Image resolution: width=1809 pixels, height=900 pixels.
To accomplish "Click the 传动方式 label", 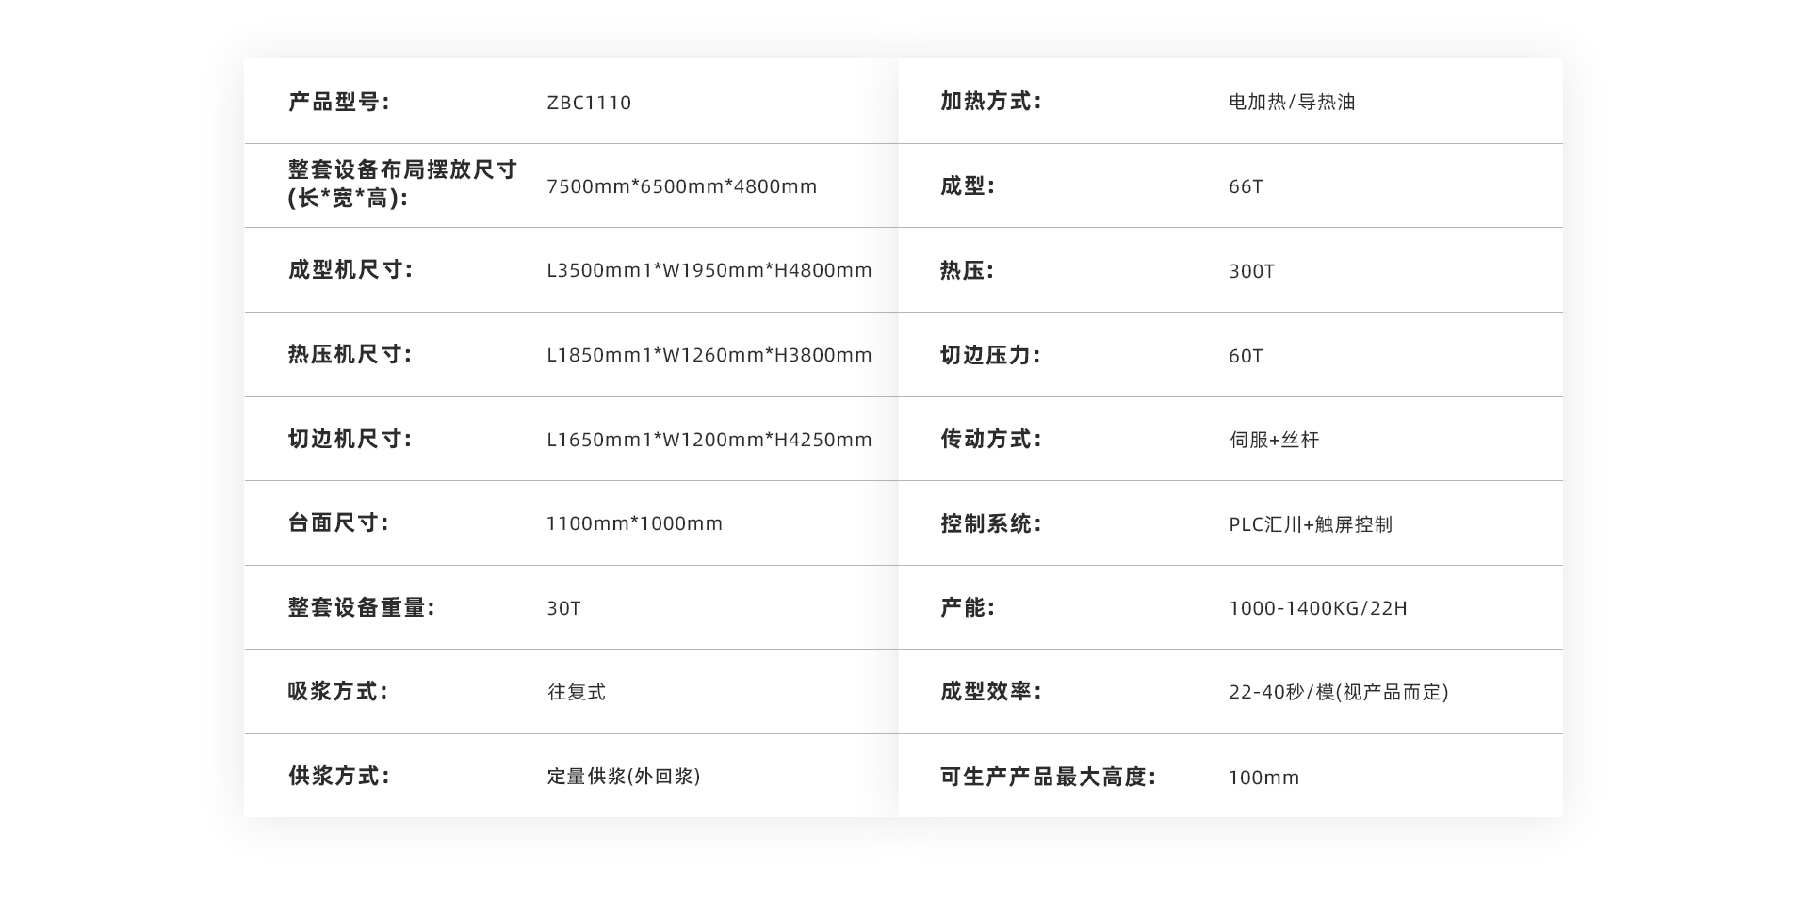I will (x=991, y=439).
